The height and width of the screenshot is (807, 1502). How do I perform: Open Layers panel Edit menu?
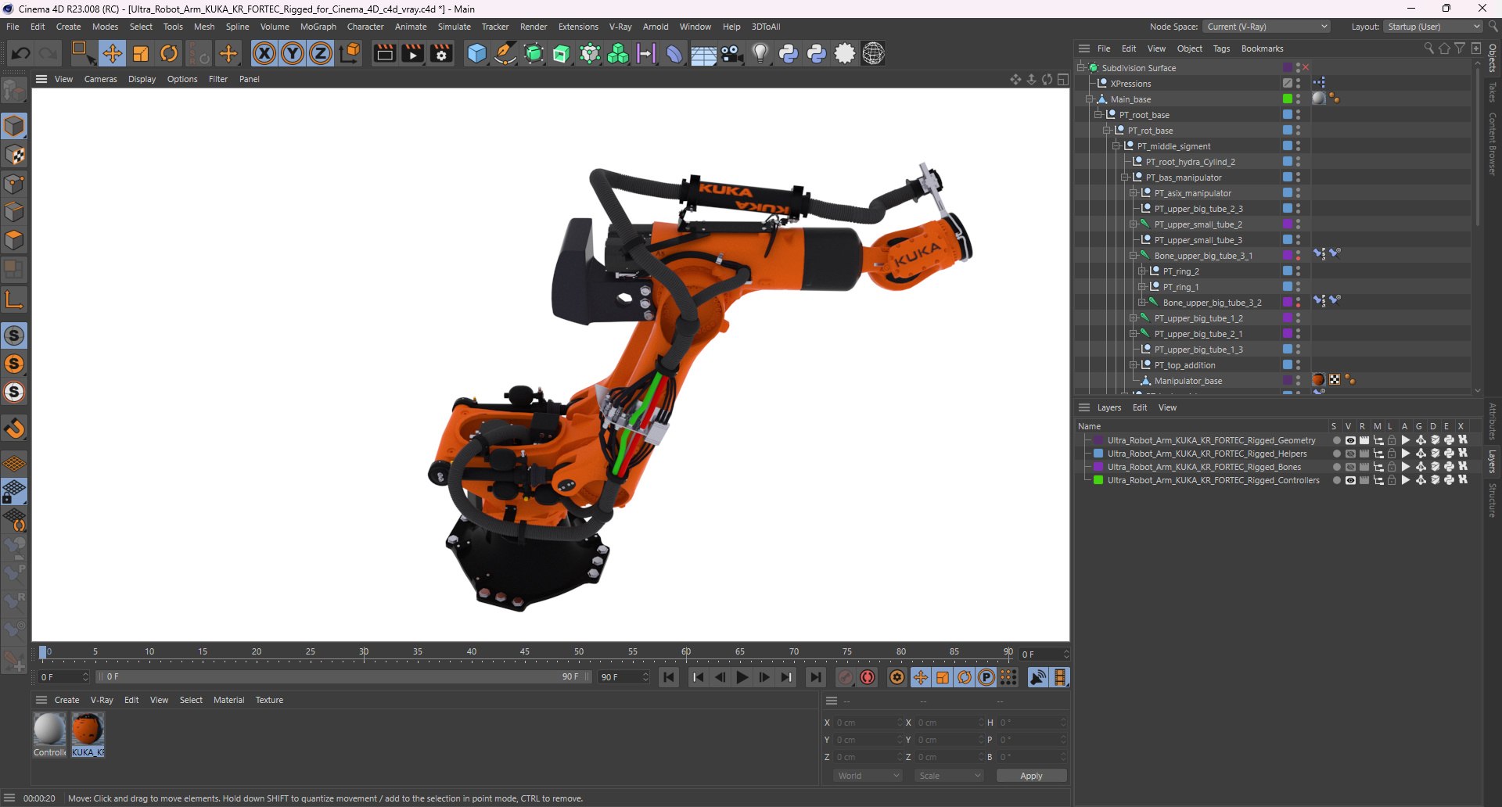(x=1140, y=407)
